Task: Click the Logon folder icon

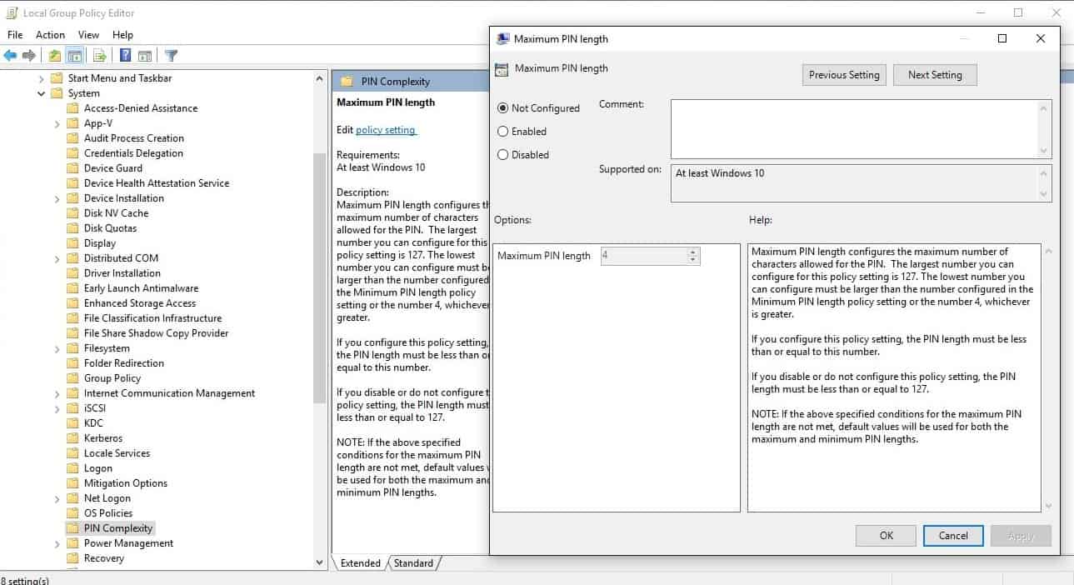Action: [72, 468]
